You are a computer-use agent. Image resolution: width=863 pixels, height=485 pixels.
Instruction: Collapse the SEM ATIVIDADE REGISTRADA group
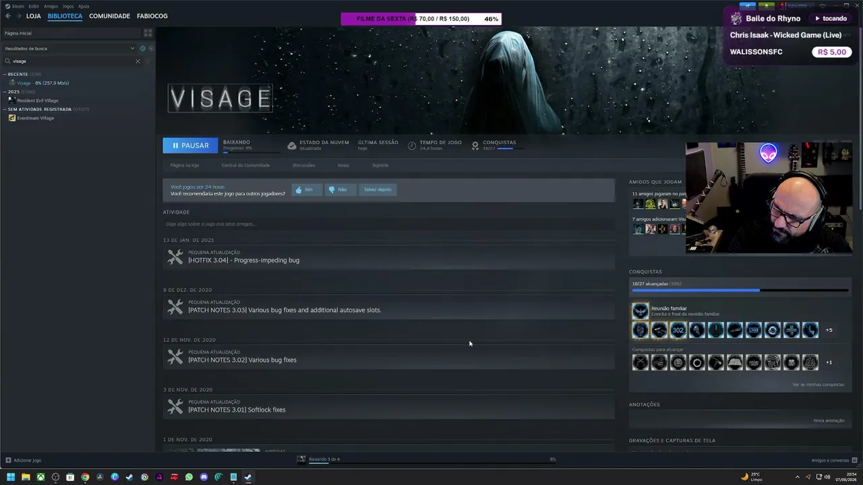click(4, 109)
